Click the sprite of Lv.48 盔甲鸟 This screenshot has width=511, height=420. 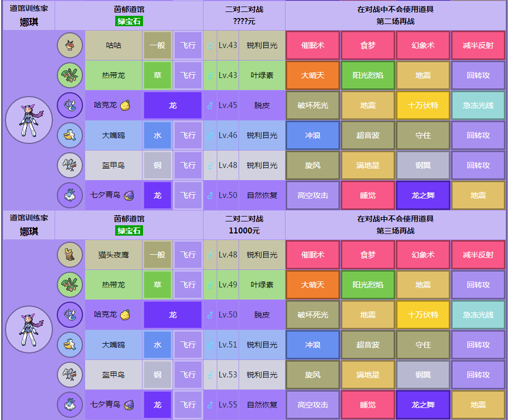70,165
